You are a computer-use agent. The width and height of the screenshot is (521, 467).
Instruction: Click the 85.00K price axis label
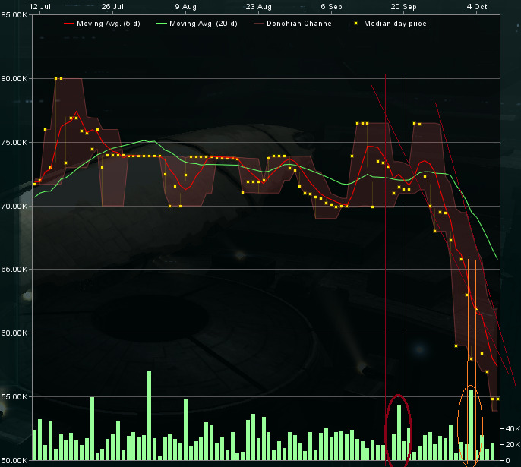point(15,15)
